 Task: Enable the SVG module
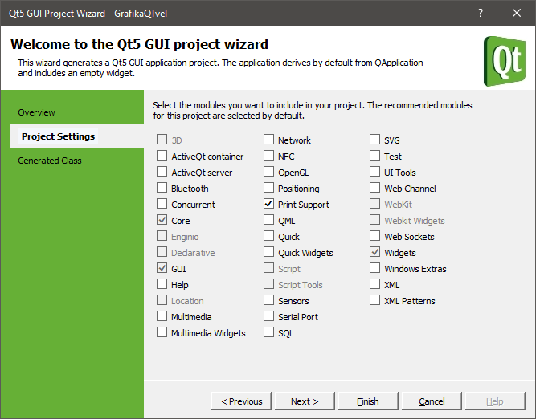[x=374, y=140]
